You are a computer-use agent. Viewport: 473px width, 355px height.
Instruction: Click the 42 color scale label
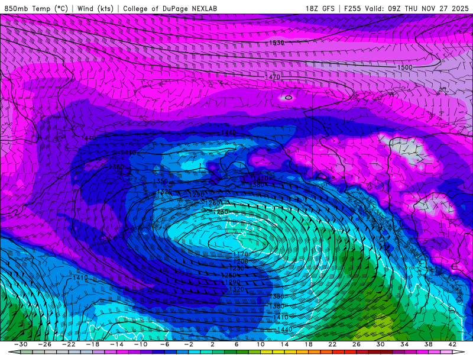[452, 344]
